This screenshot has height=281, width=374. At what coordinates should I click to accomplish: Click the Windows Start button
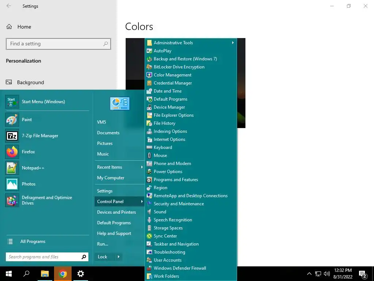(9, 274)
